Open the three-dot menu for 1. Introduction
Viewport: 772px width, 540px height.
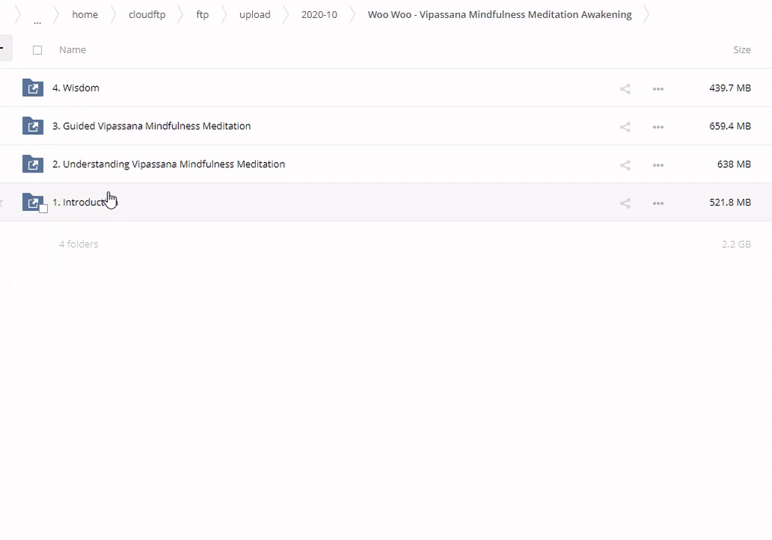pyautogui.click(x=658, y=203)
